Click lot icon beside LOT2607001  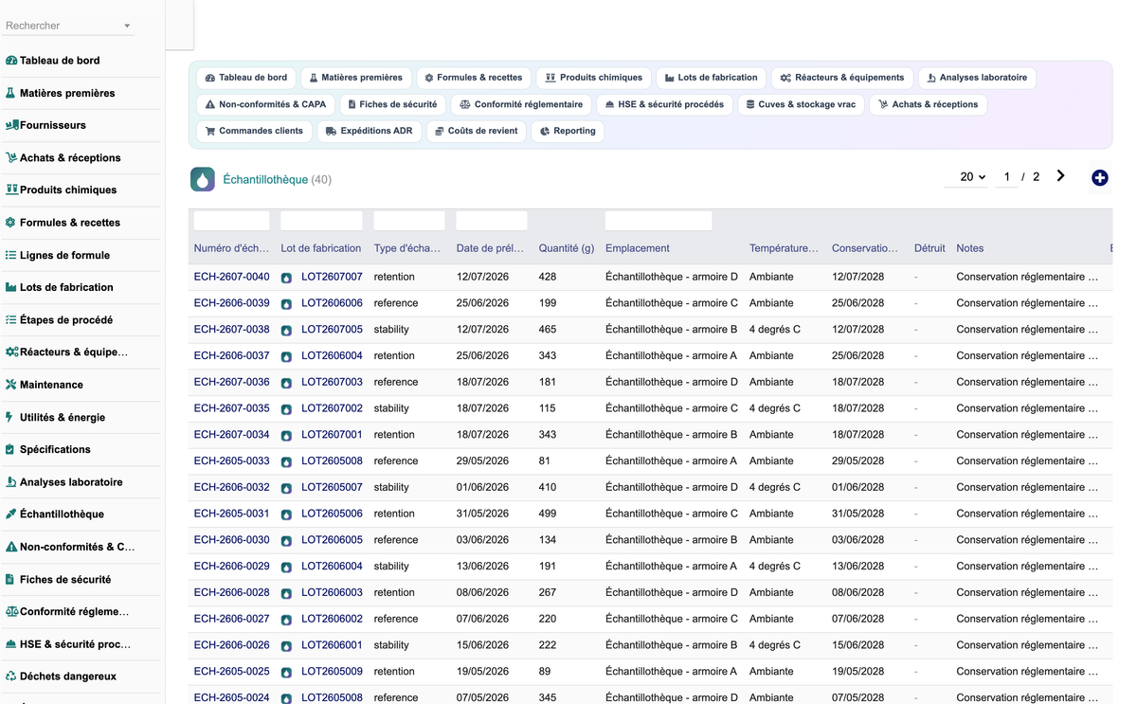pyautogui.click(x=286, y=436)
